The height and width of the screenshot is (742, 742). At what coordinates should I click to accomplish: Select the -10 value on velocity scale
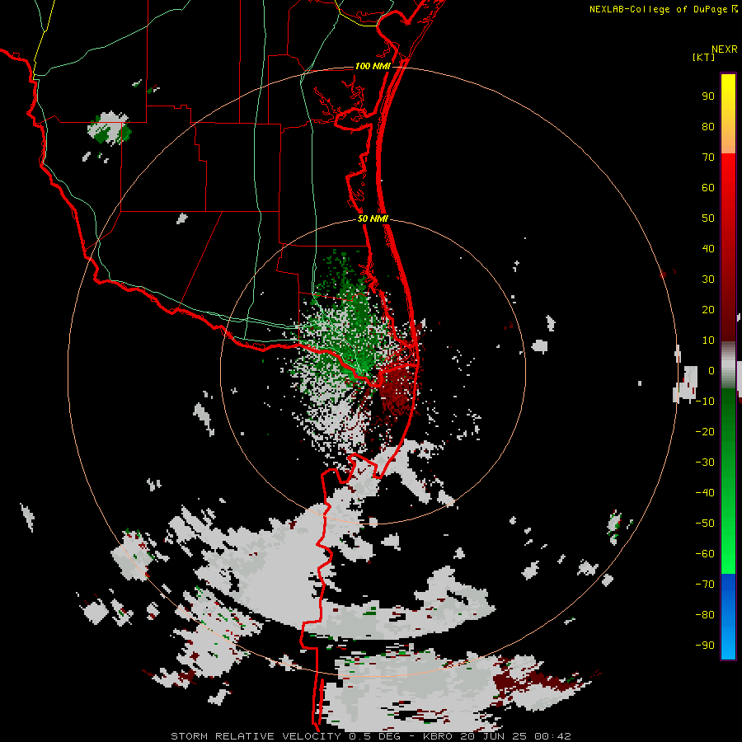pyautogui.click(x=705, y=402)
